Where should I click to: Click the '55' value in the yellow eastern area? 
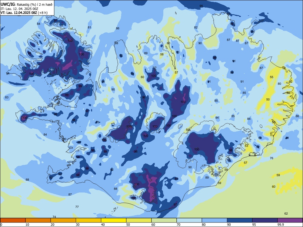point(271,77)
